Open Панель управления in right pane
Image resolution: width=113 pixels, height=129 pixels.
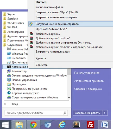(x=87, y=73)
